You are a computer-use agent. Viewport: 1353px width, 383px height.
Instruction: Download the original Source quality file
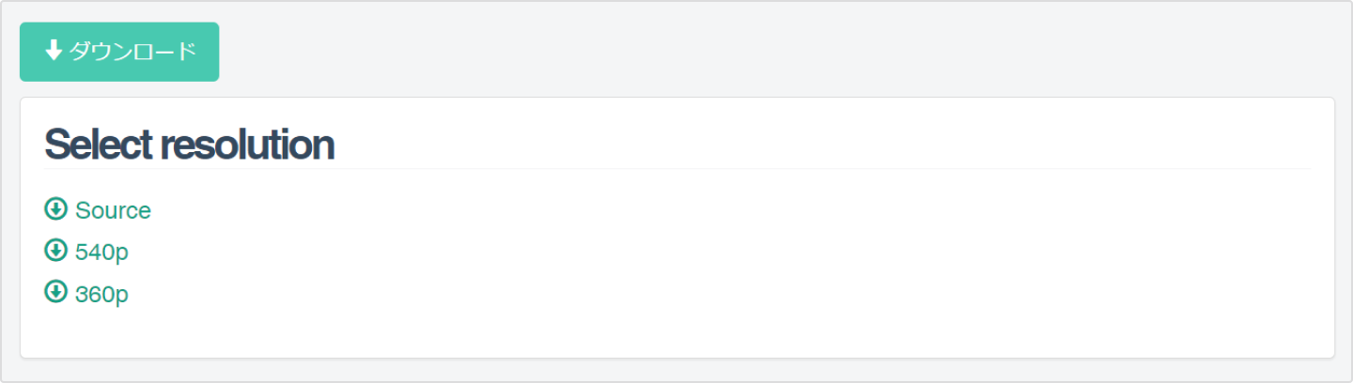[98, 210]
